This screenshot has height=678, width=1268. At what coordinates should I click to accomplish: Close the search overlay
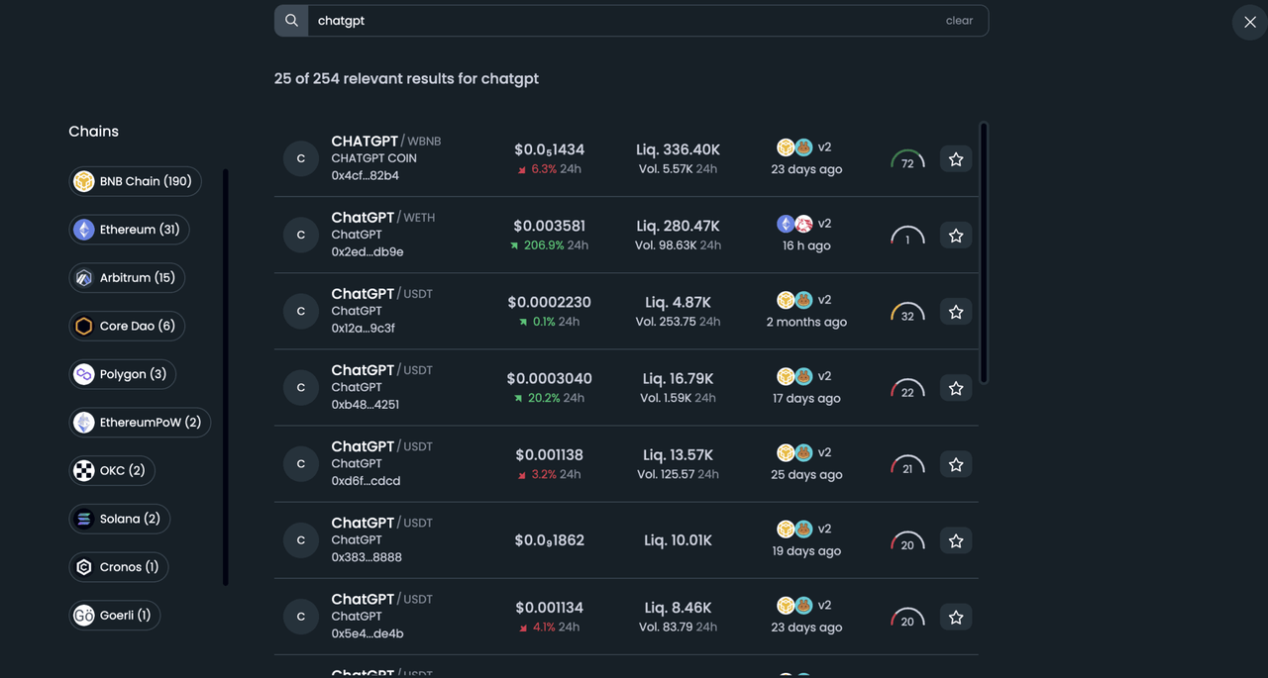(1249, 22)
